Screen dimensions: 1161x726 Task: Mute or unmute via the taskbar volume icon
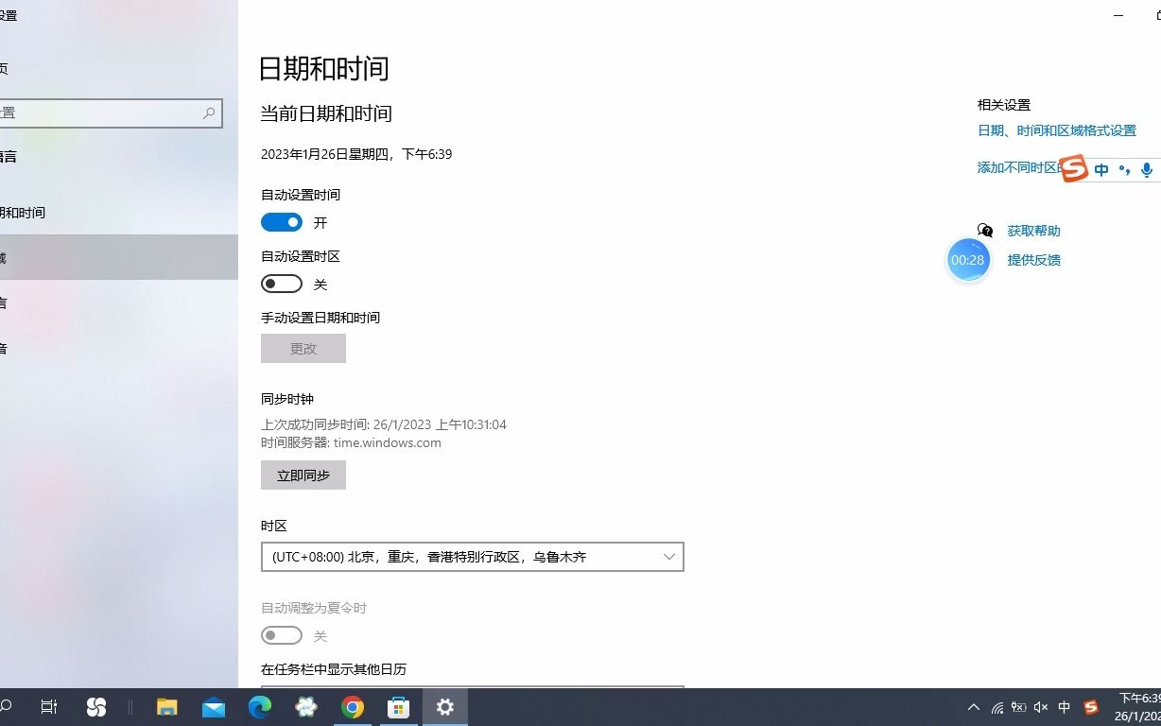click(1040, 706)
